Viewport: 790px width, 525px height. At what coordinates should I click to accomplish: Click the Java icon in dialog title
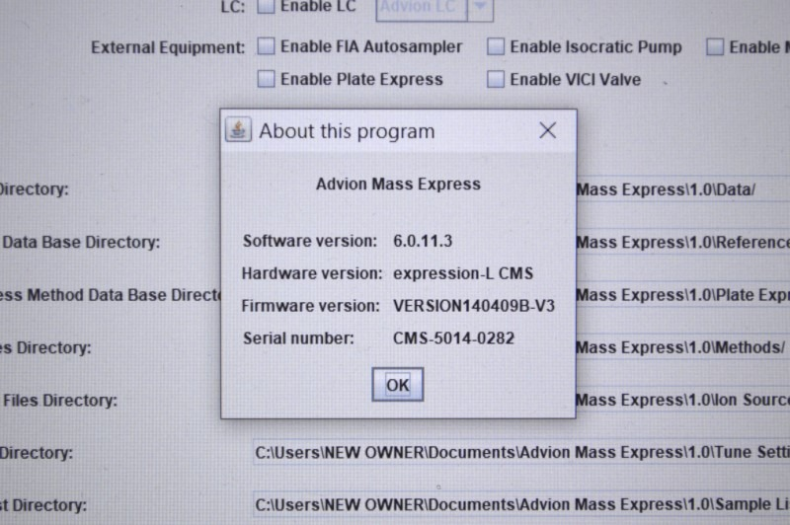tap(238, 130)
